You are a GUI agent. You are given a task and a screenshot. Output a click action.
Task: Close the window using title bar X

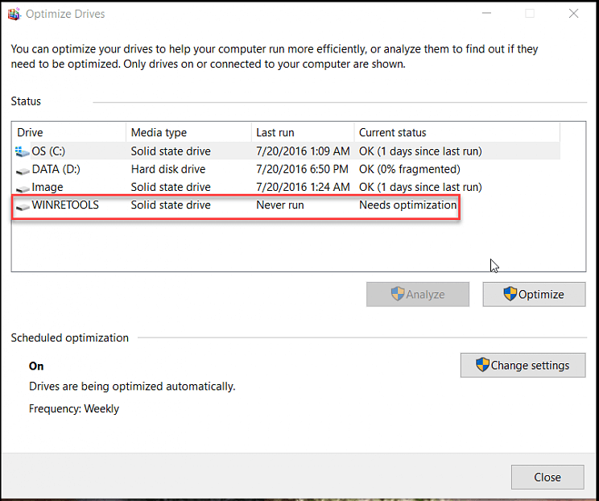[573, 14]
